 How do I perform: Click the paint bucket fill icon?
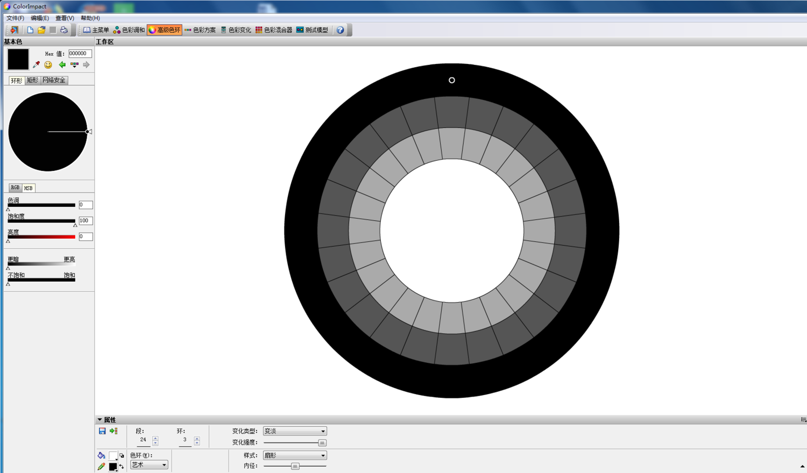pyautogui.click(x=101, y=455)
